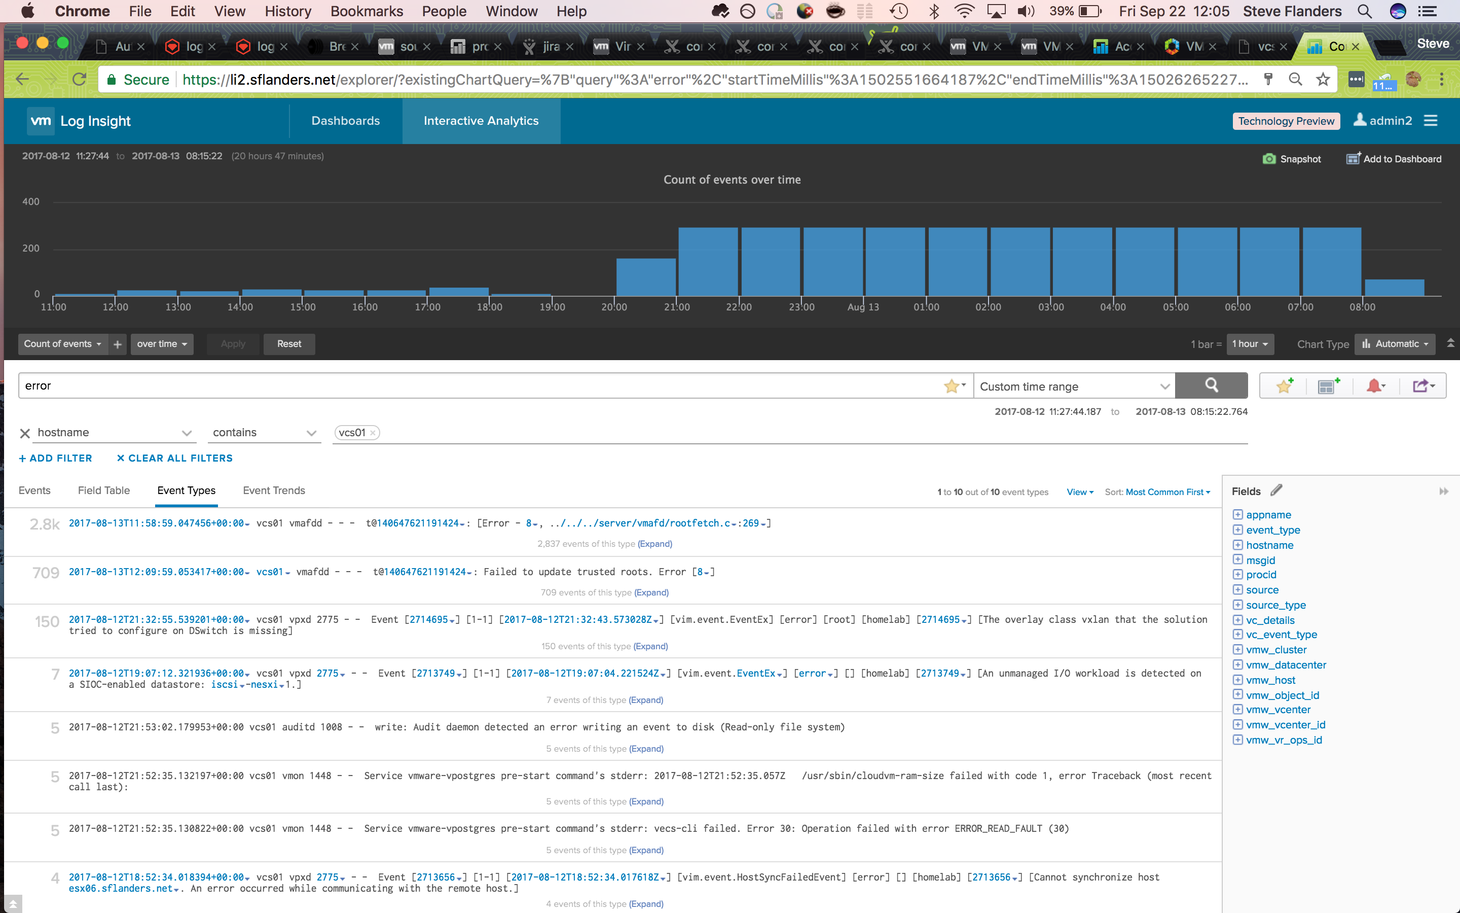Click the 20:00 bar in the events chart

click(x=645, y=277)
